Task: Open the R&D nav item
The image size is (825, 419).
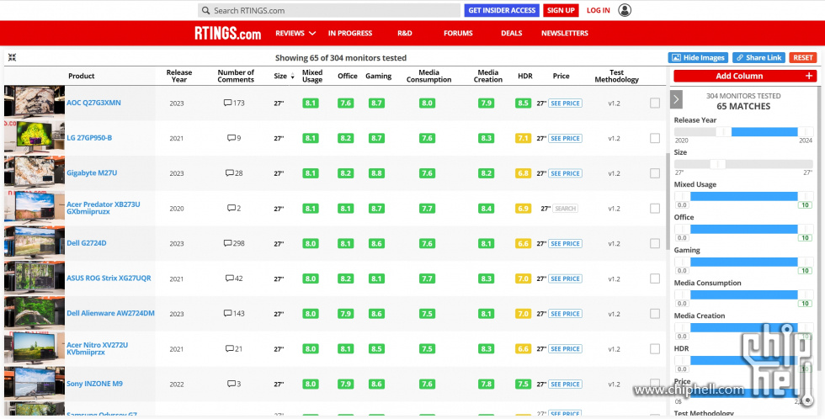Action: tap(405, 33)
